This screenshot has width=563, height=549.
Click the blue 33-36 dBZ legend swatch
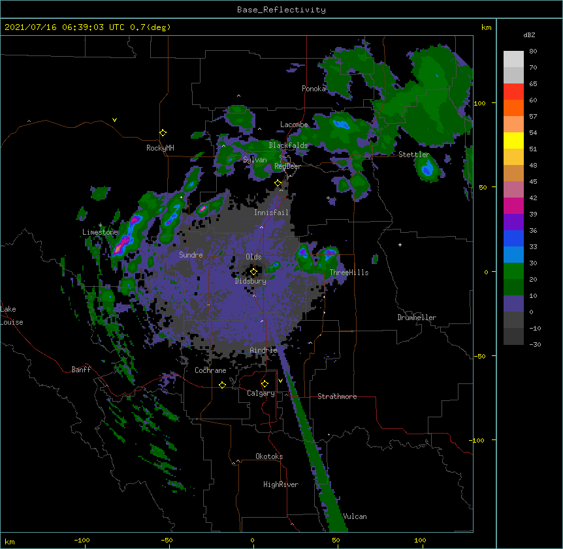(513, 238)
